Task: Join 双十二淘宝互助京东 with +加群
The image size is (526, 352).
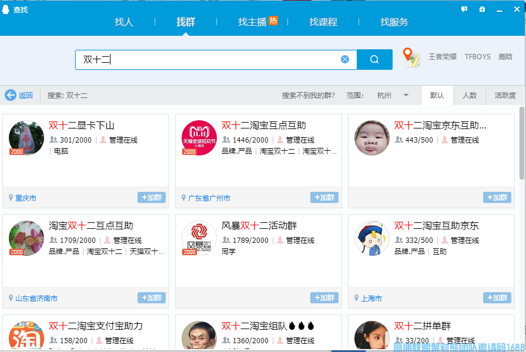Action: click(497, 298)
